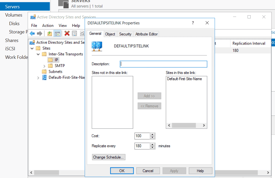275x178 pixels.
Task: Select Servers in Server Manager sidebar
Action: [25, 7]
